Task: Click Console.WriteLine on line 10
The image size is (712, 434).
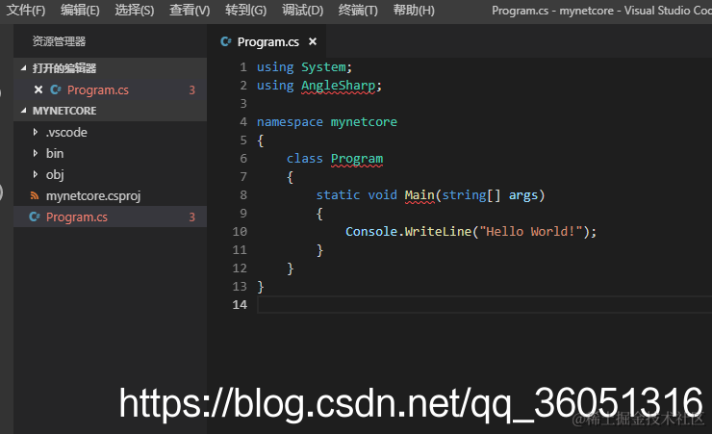Action: (408, 232)
